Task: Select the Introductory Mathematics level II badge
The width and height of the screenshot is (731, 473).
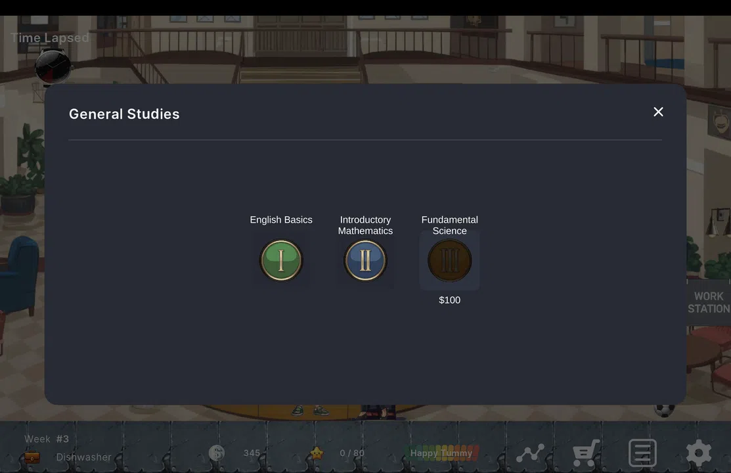Action: tap(365, 260)
